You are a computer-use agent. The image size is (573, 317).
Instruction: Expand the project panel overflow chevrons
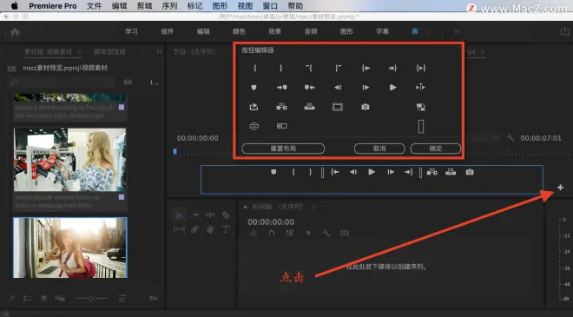[160, 51]
